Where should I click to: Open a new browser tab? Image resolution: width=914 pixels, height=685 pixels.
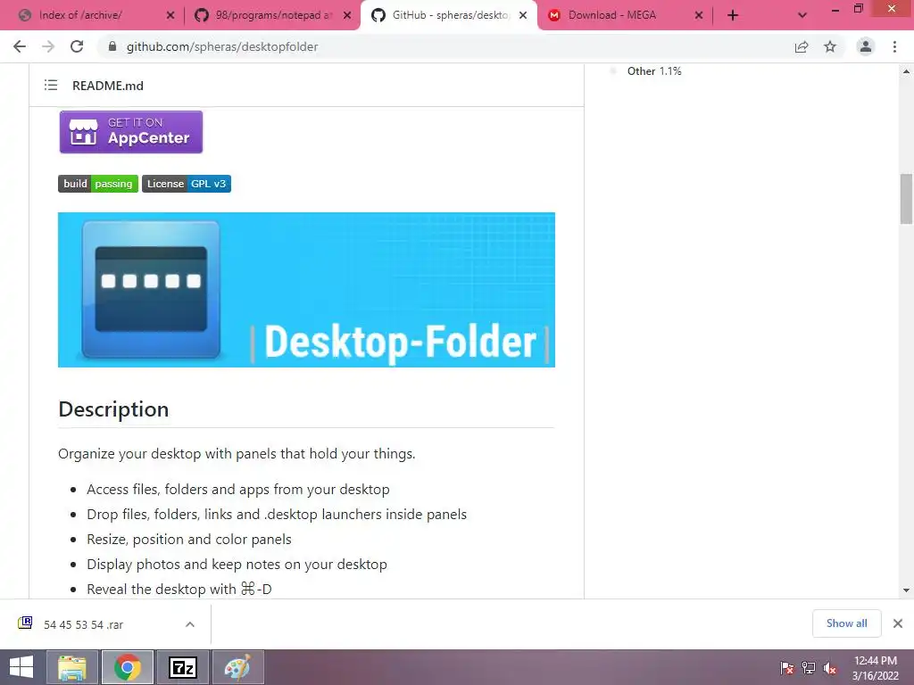click(733, 16)
